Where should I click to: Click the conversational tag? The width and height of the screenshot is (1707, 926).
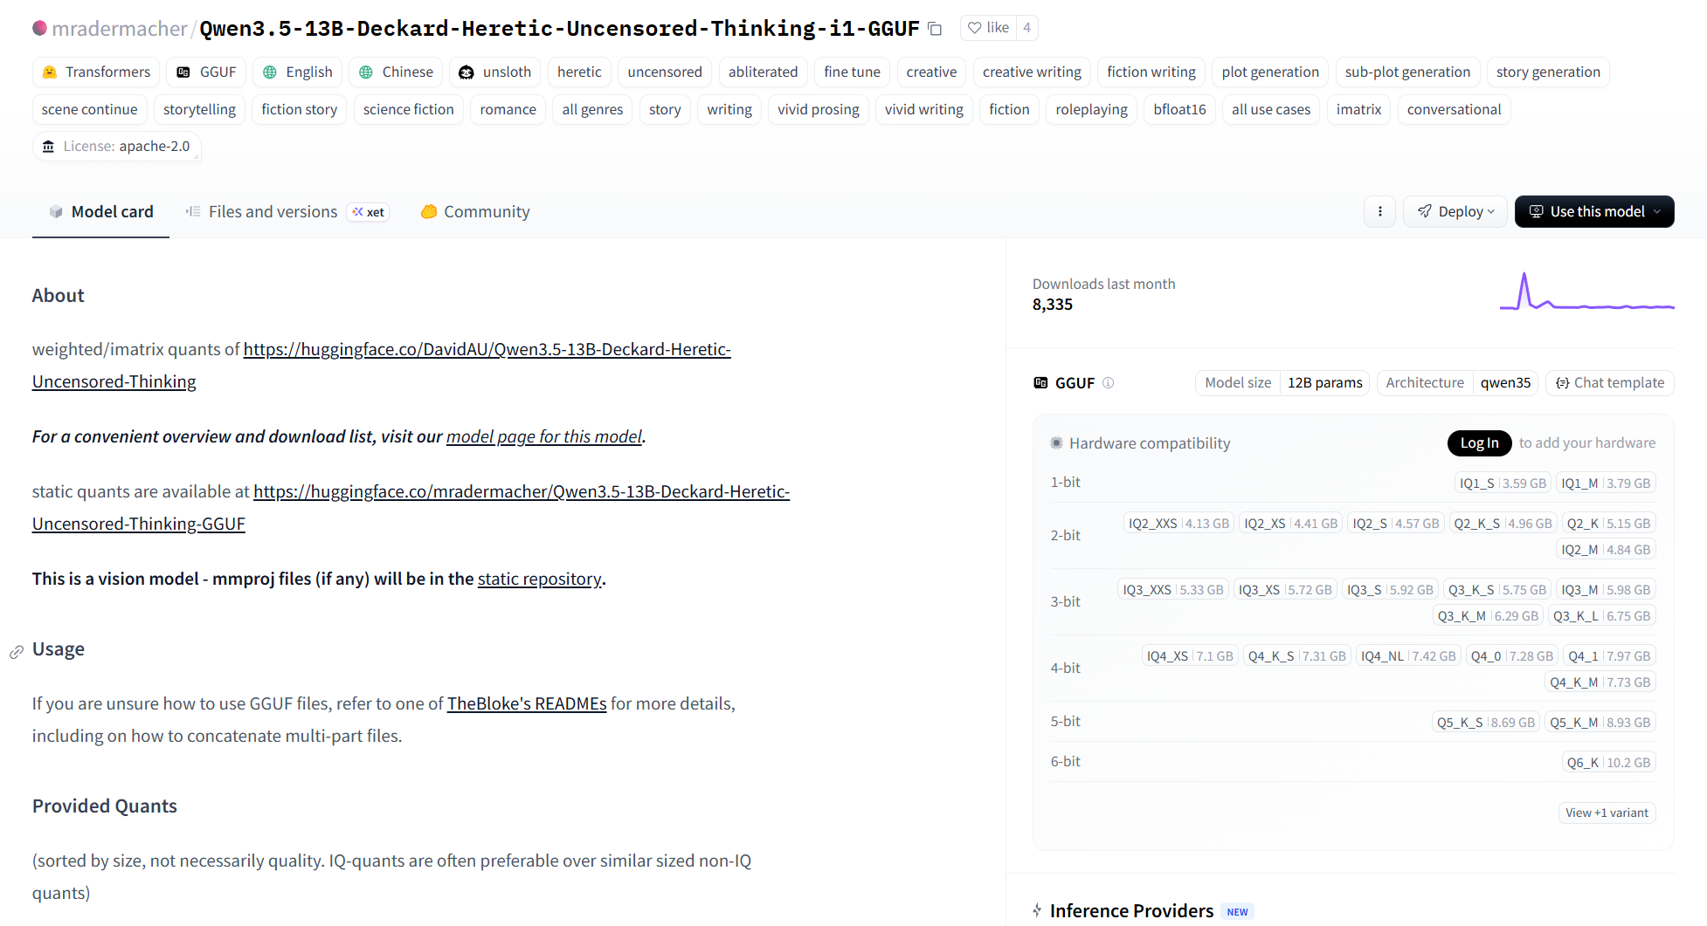[x=1454, y=109]
